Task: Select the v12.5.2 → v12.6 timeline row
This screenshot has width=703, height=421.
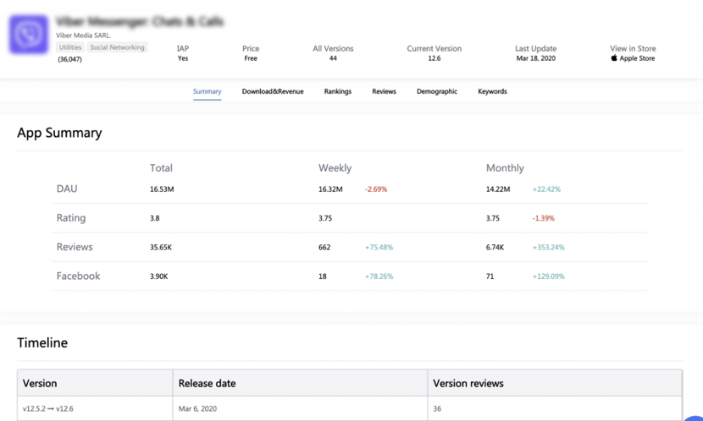Action: [350, 408]
